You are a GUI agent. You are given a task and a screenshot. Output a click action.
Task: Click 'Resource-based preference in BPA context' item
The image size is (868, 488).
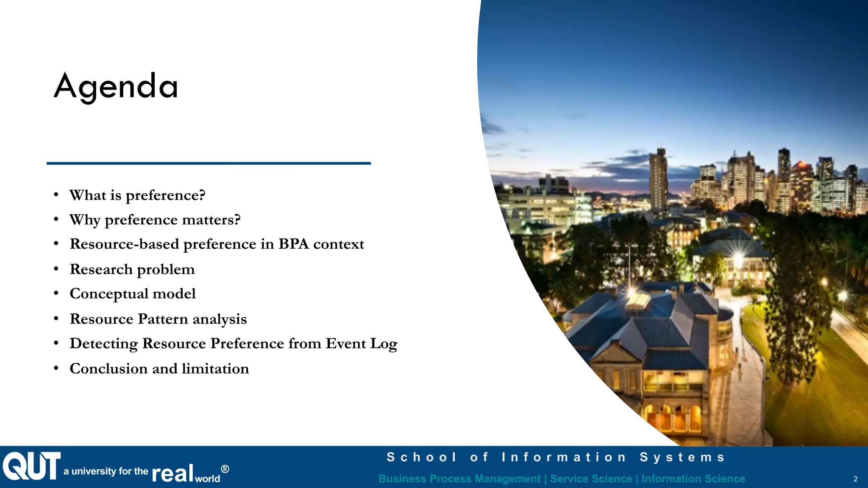pyautogui.click(x=217, y=244)
